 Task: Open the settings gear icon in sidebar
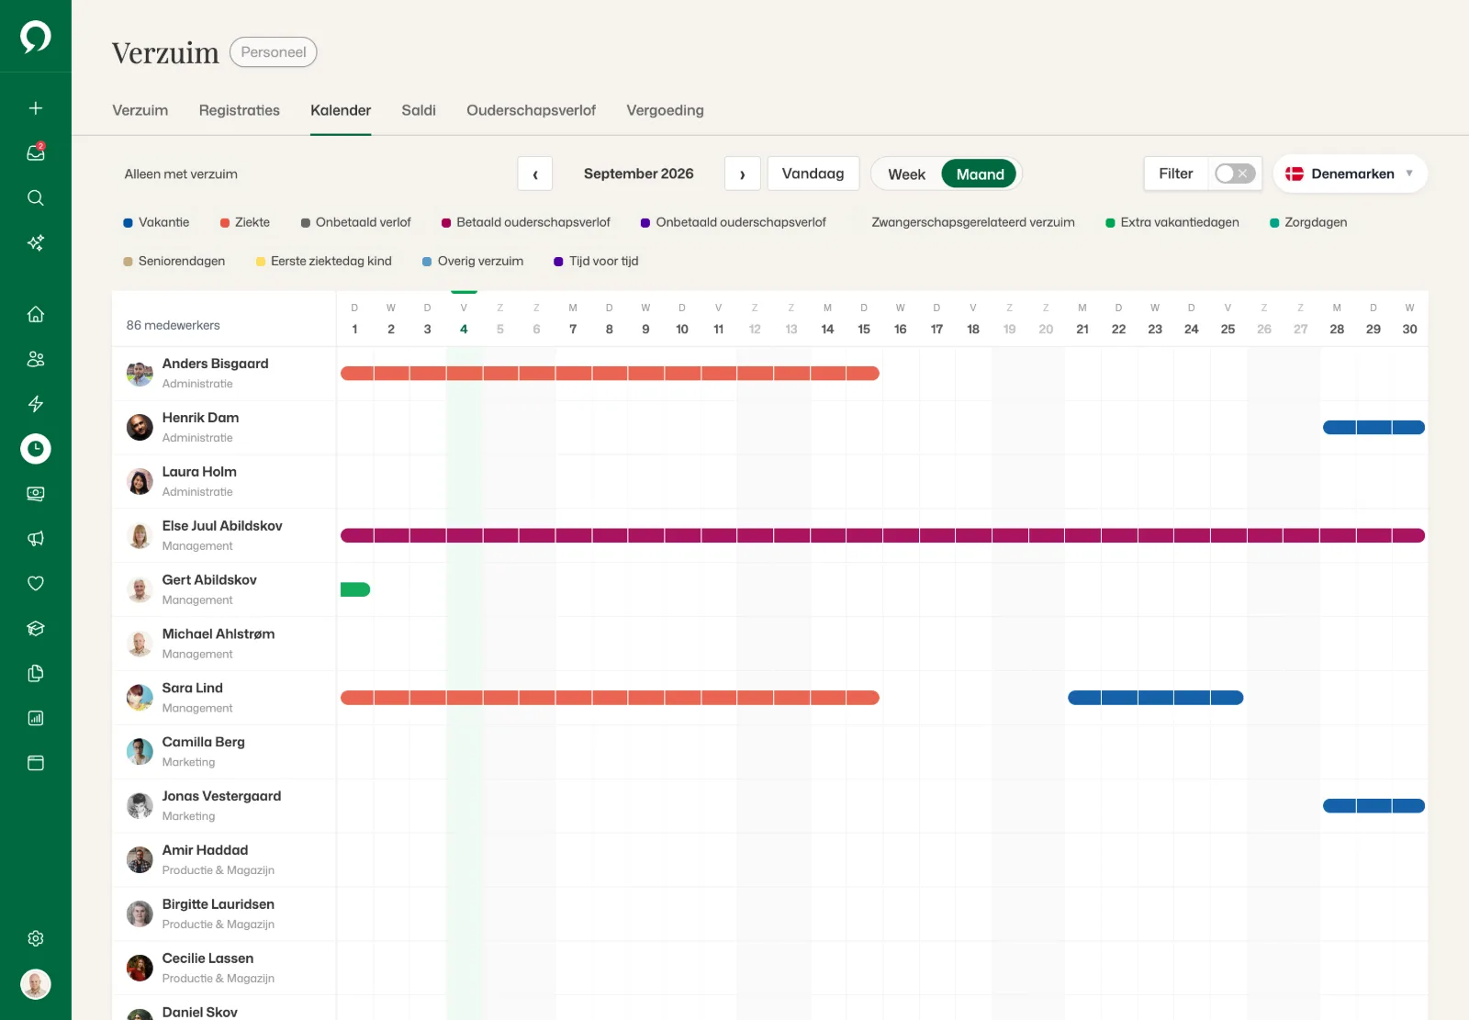click(36, 938)
